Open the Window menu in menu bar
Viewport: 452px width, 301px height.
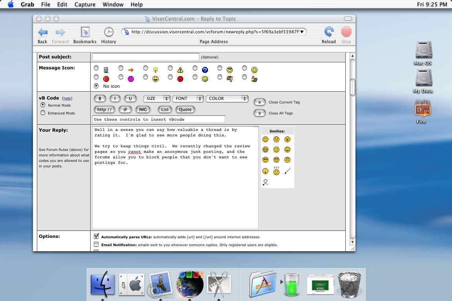113,4
